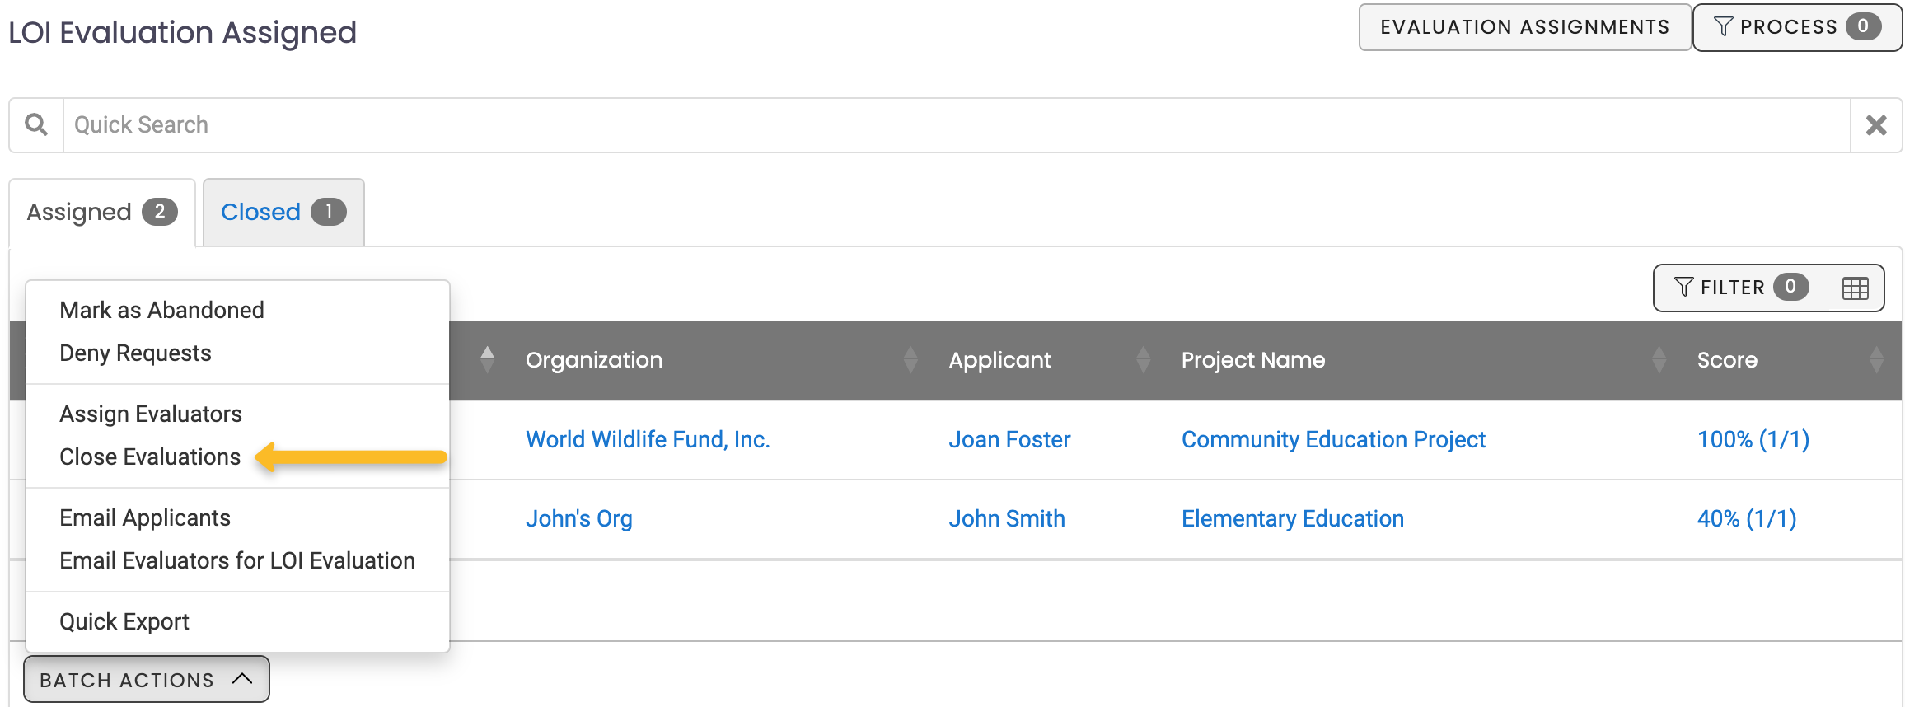The width and height of the screenshot is (1905, 707).
Task: Choose Close Evaluations from batch menu
Action: (150, 457)
